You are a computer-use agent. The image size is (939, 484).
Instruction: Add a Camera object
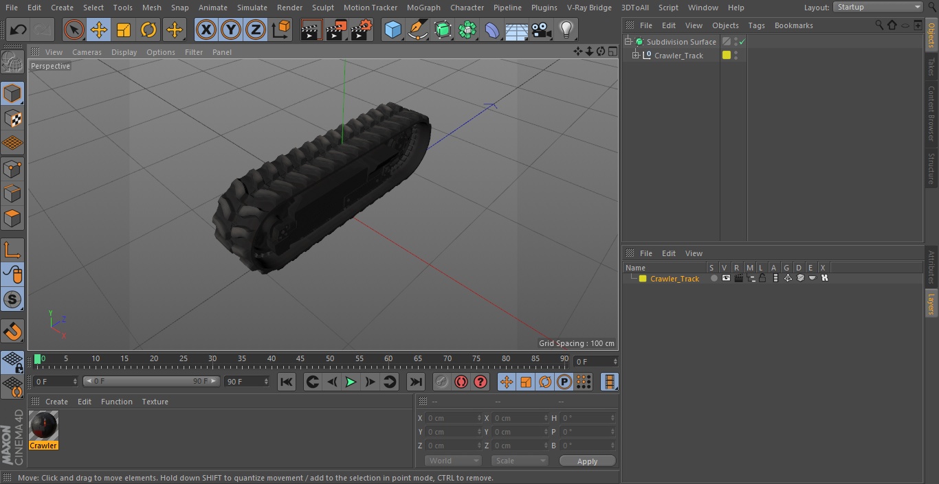pyautogui.click(x=542, y=30)
